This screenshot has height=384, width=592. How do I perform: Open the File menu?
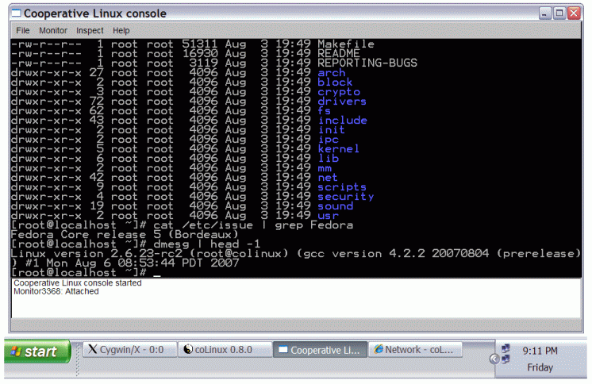23,30
